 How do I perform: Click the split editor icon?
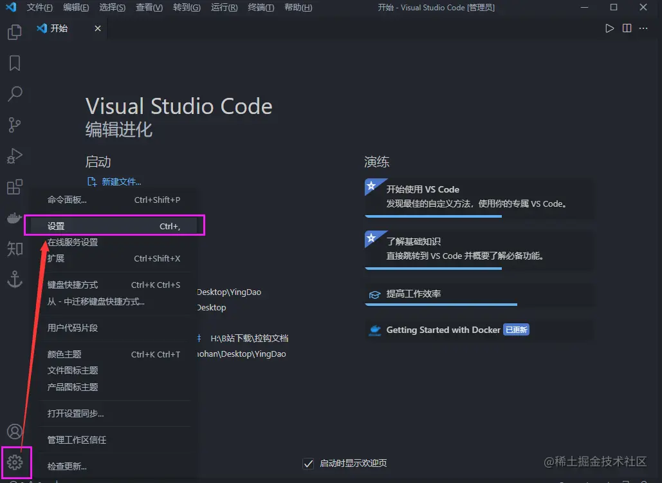pyautogui.click(x=627, y=28)
